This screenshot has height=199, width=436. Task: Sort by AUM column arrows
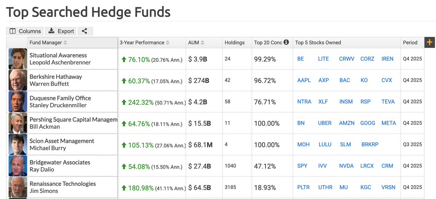coord(203,43)
